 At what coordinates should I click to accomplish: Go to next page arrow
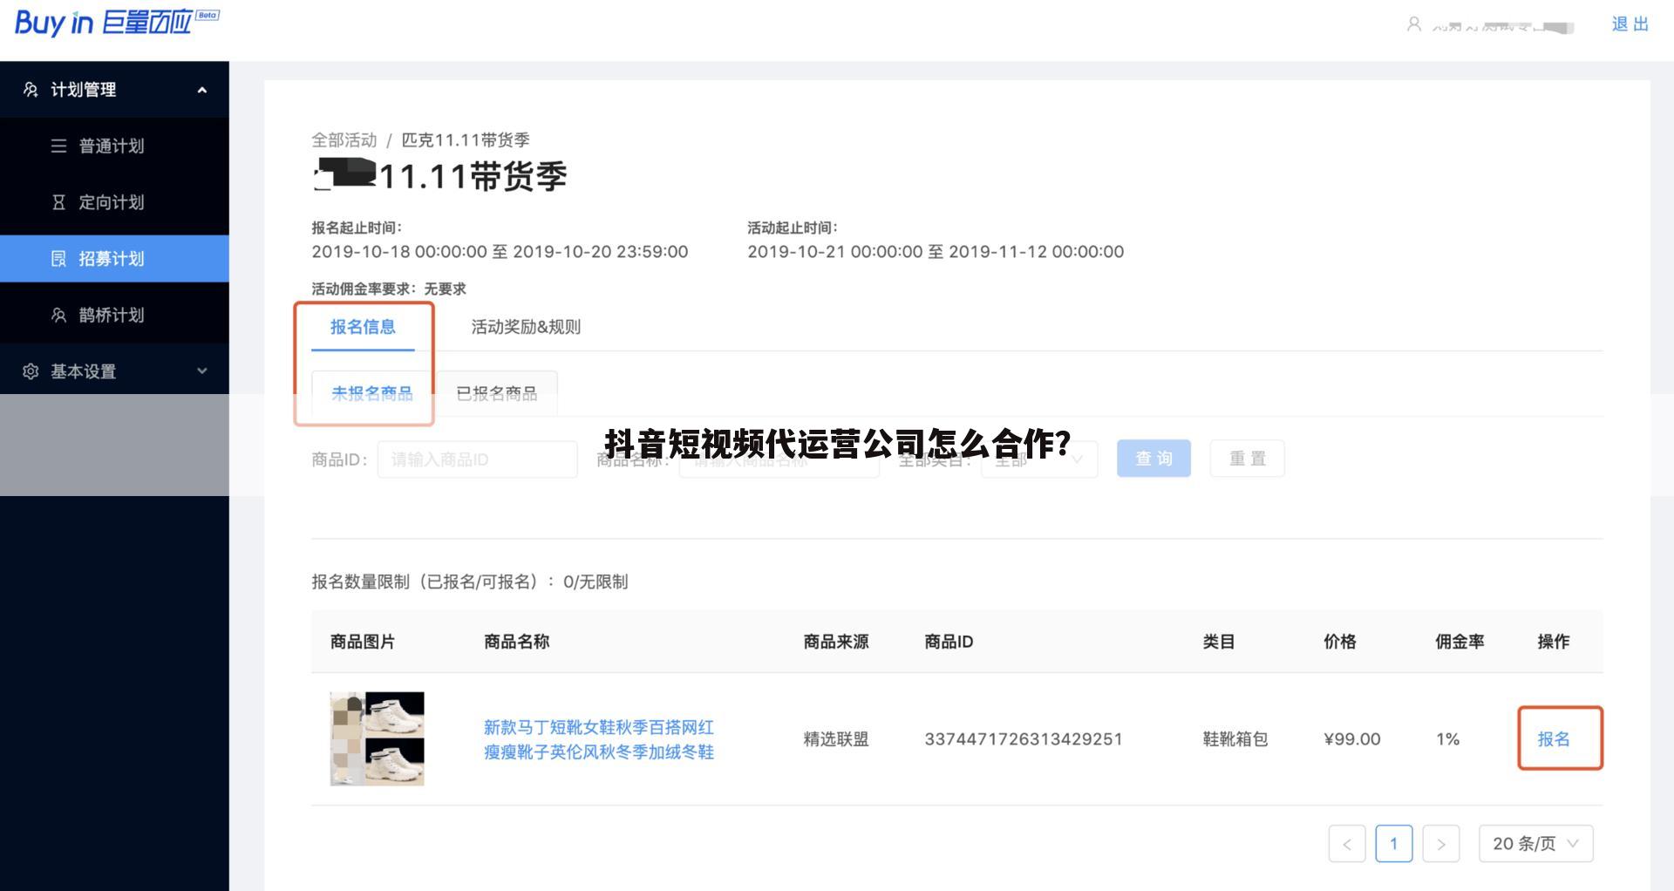pyautogui.click(x=1440, y=843)
